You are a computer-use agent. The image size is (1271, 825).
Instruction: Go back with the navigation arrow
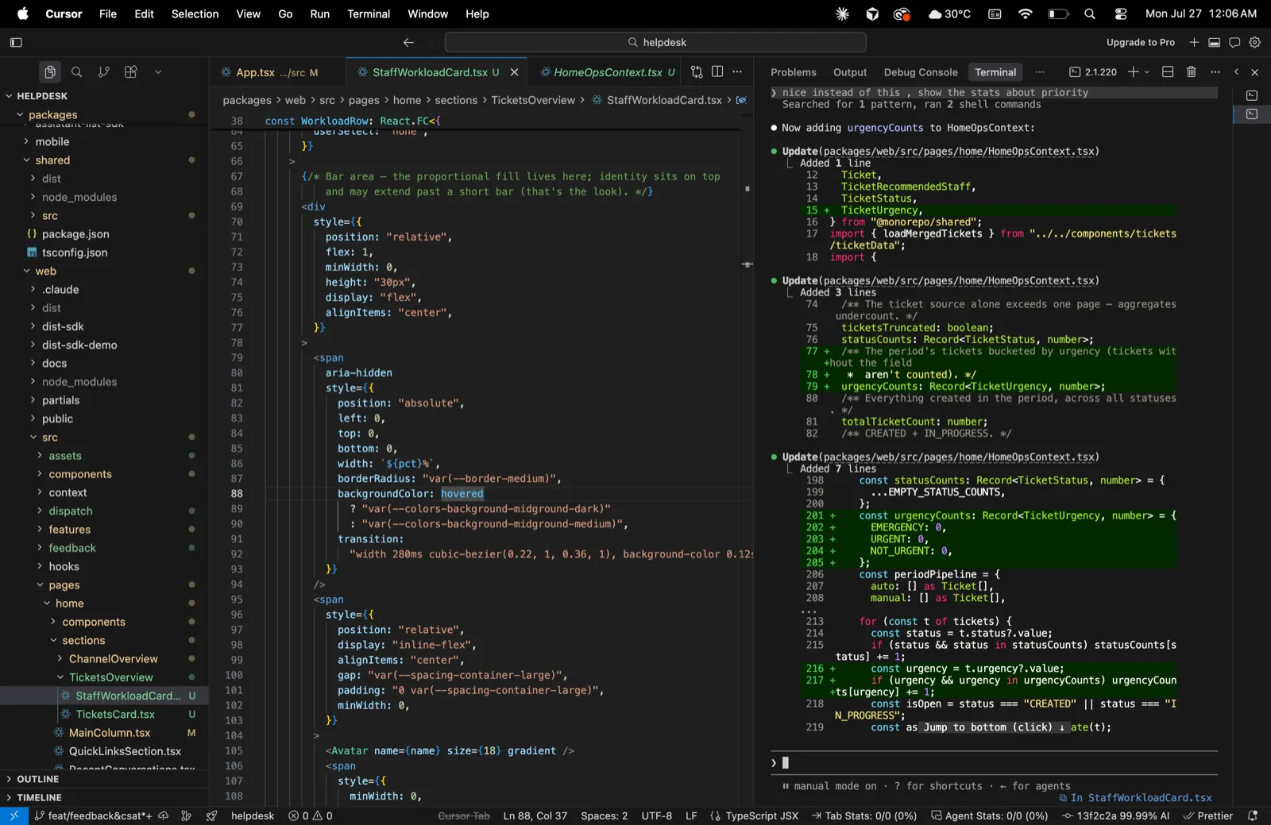click(408, 42)
